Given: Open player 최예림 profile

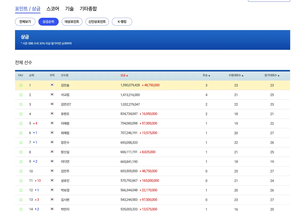Looking at the screenshot, I should tap(65, 133).
